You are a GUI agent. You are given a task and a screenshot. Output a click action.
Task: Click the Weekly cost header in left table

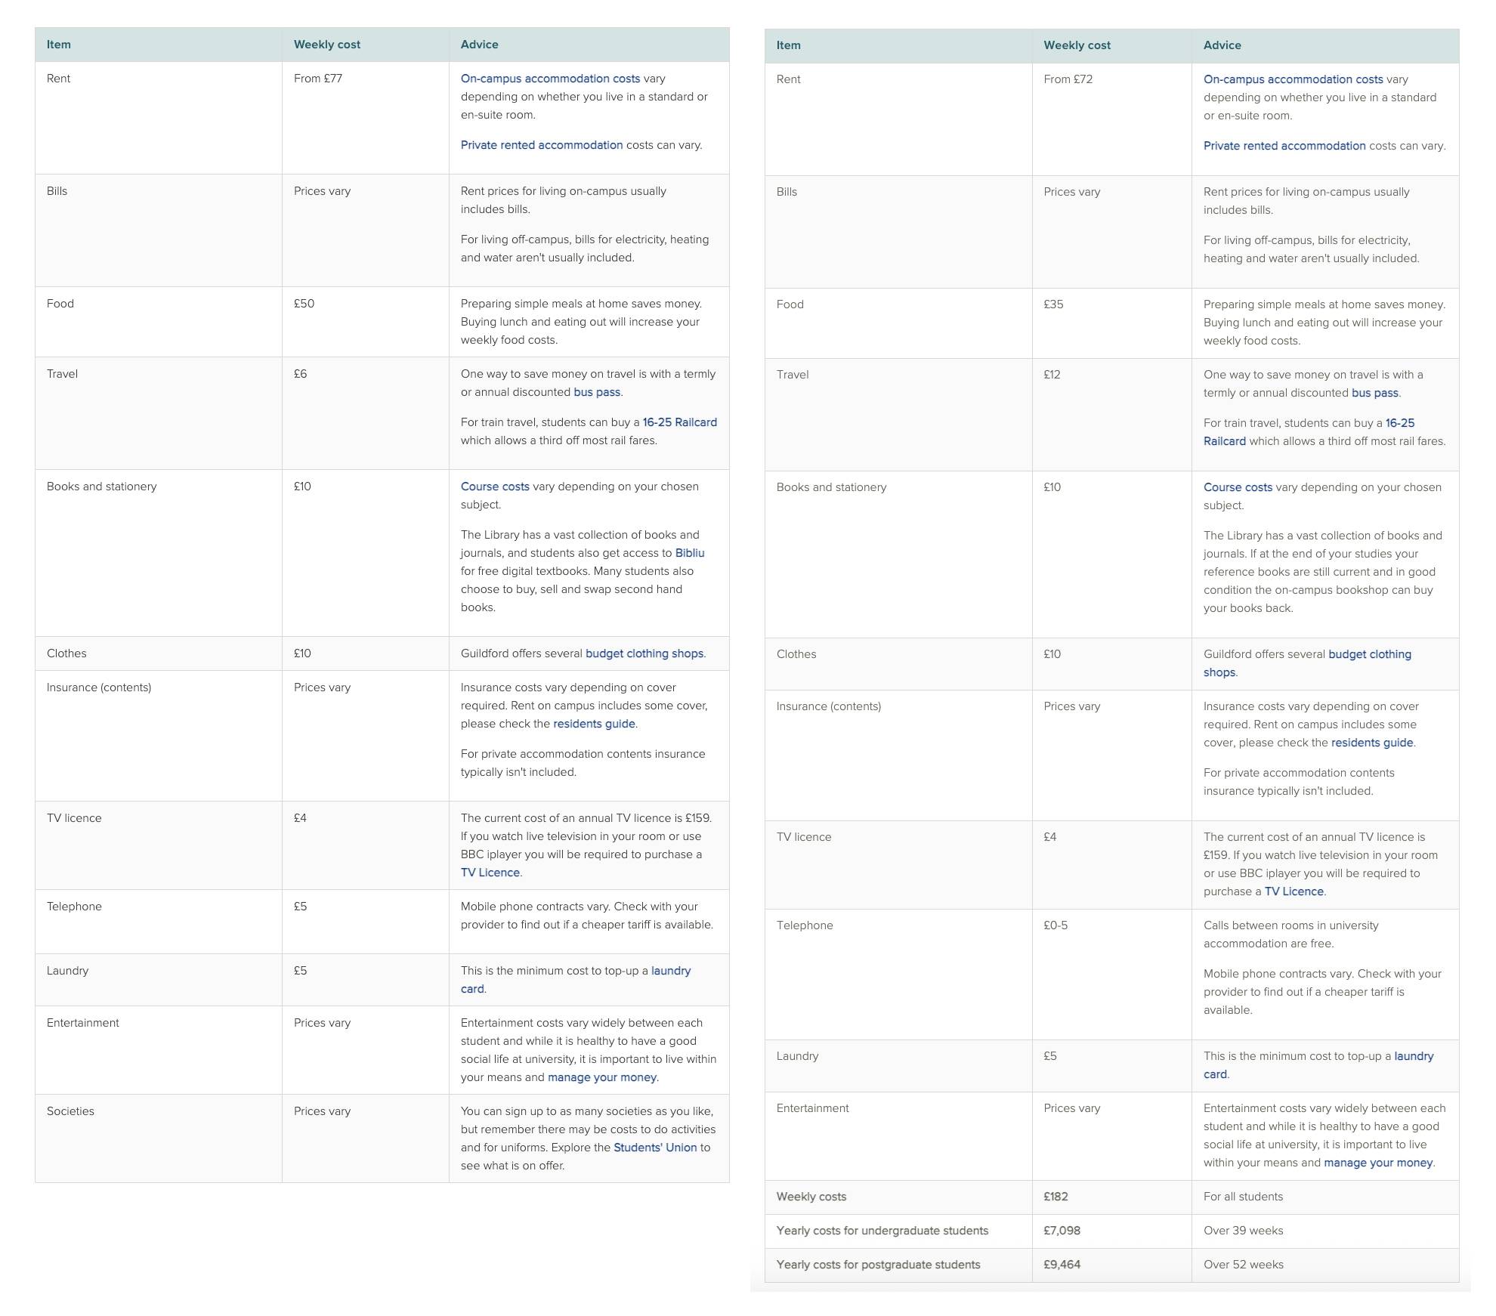(326, 45)
